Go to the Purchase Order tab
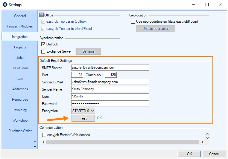This screenshot has width=228, height=159. (20, 131)
